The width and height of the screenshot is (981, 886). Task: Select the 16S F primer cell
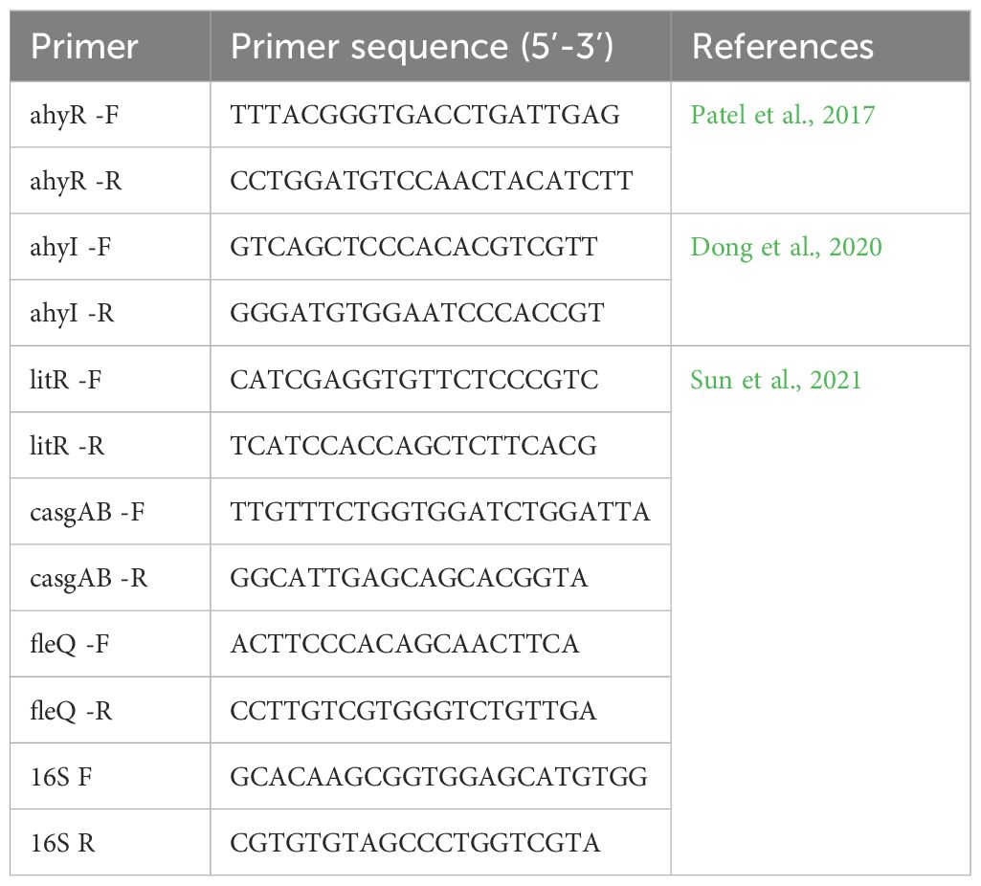pyautogui.click(x=110, y=777)
